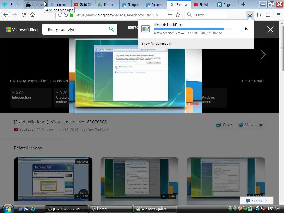
Task: Toggle the Downloads toolbar arrow button
Action: 250,15
